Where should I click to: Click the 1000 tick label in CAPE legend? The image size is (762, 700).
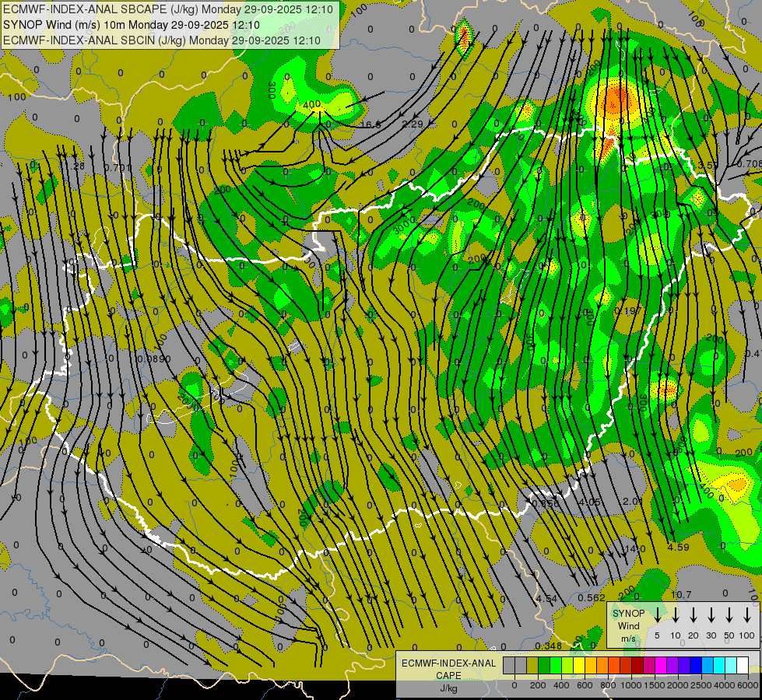pos(631,685)
